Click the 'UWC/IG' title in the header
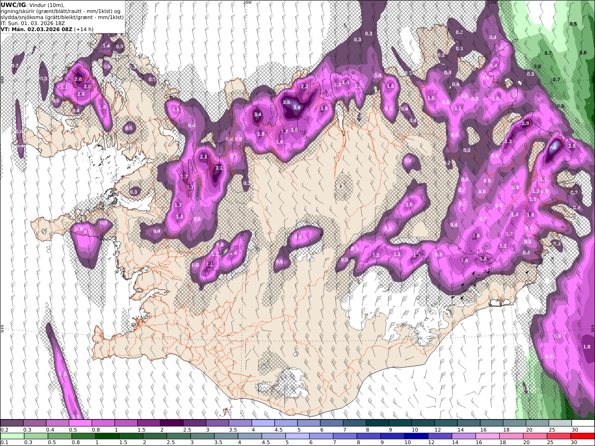 tap(13, 5)
